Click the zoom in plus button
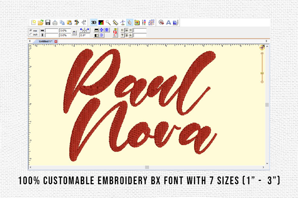This screenshot has width=298, height=198. (262, 53)
